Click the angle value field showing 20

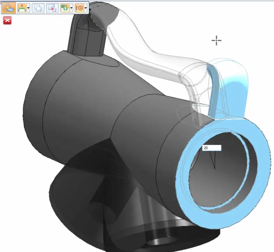coord(212,148)
